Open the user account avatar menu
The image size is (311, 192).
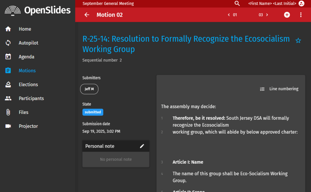pyautogui.click(x=301, y=4)
